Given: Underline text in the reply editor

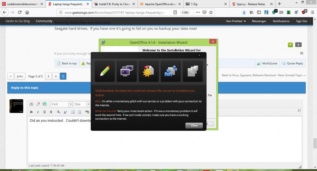Looking at the screenshot, I should coord(44,112).
